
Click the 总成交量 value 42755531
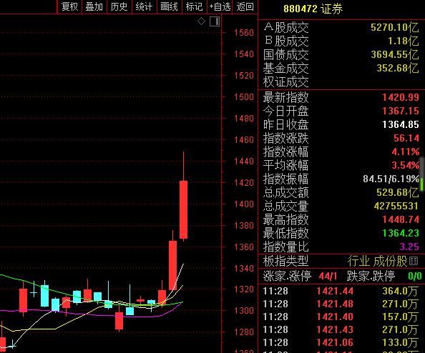pyautogui.click(x=396, y=206)
